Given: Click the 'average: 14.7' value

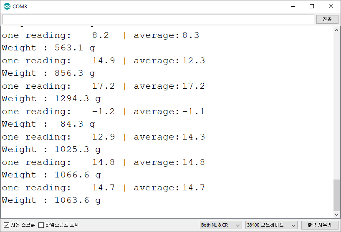Looking at the screenshot, I should pyautogui.click(x=169, y=188).
